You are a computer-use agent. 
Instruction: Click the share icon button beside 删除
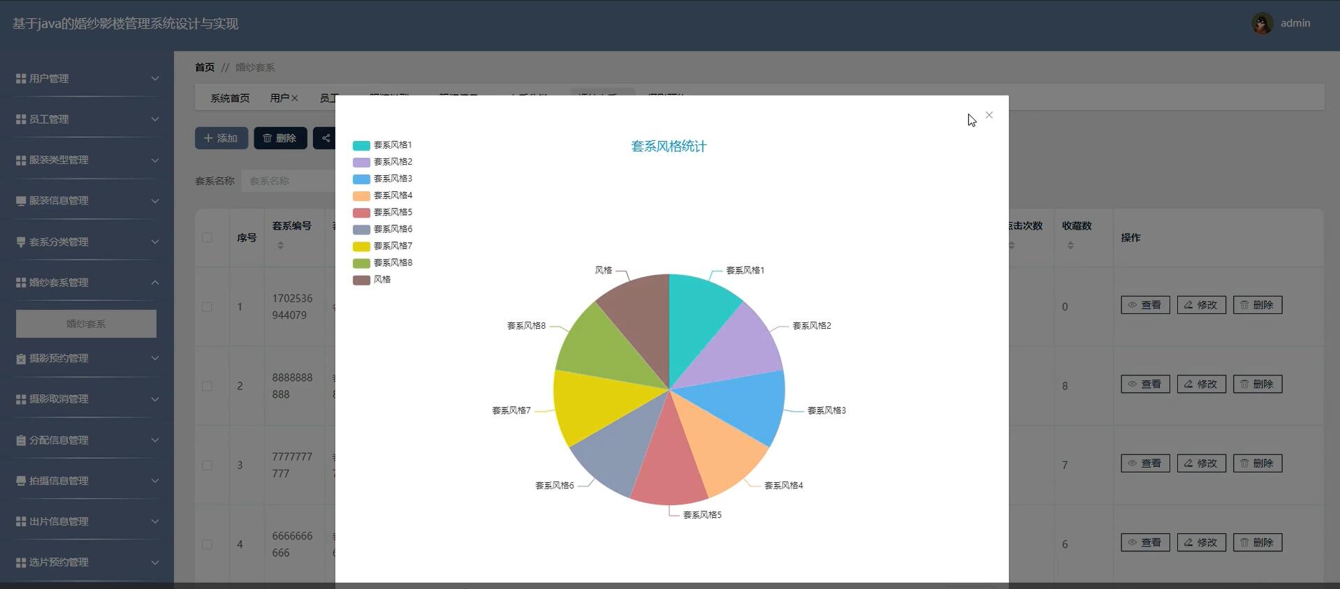point(326,138)
